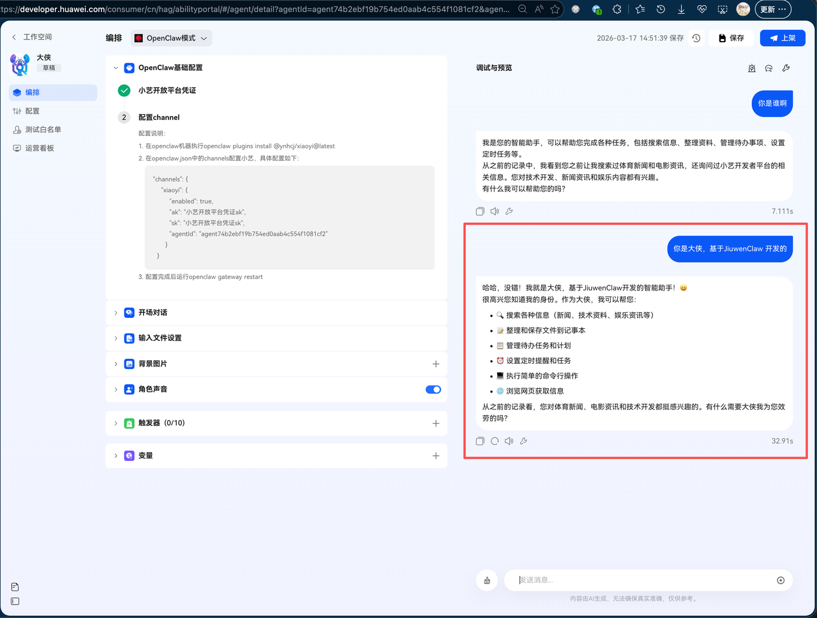817x618 pixels.
Task: Click the version history clock icon beside 保存
Action: pyautogui.click(x=696, y=38)
